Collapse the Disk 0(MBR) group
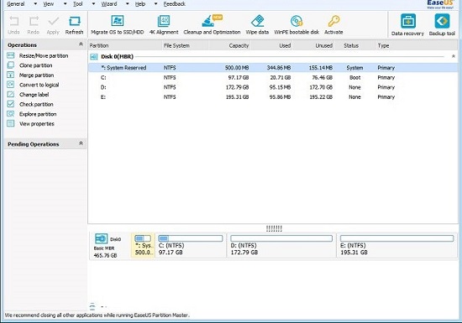This screenshot has height=323, width=462. coord(454,56)
